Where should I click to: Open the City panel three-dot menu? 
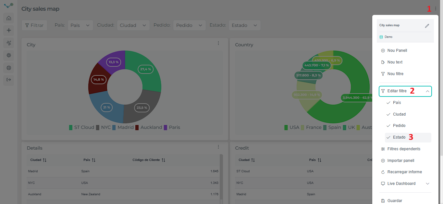218,43
